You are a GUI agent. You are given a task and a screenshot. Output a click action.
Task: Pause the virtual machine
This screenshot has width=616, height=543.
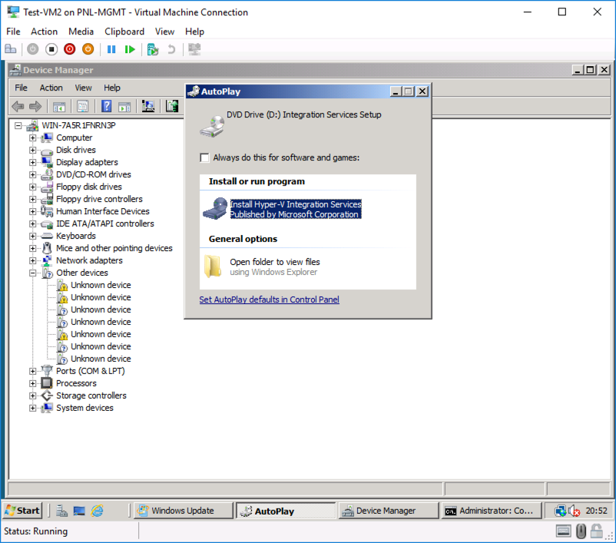111,49
